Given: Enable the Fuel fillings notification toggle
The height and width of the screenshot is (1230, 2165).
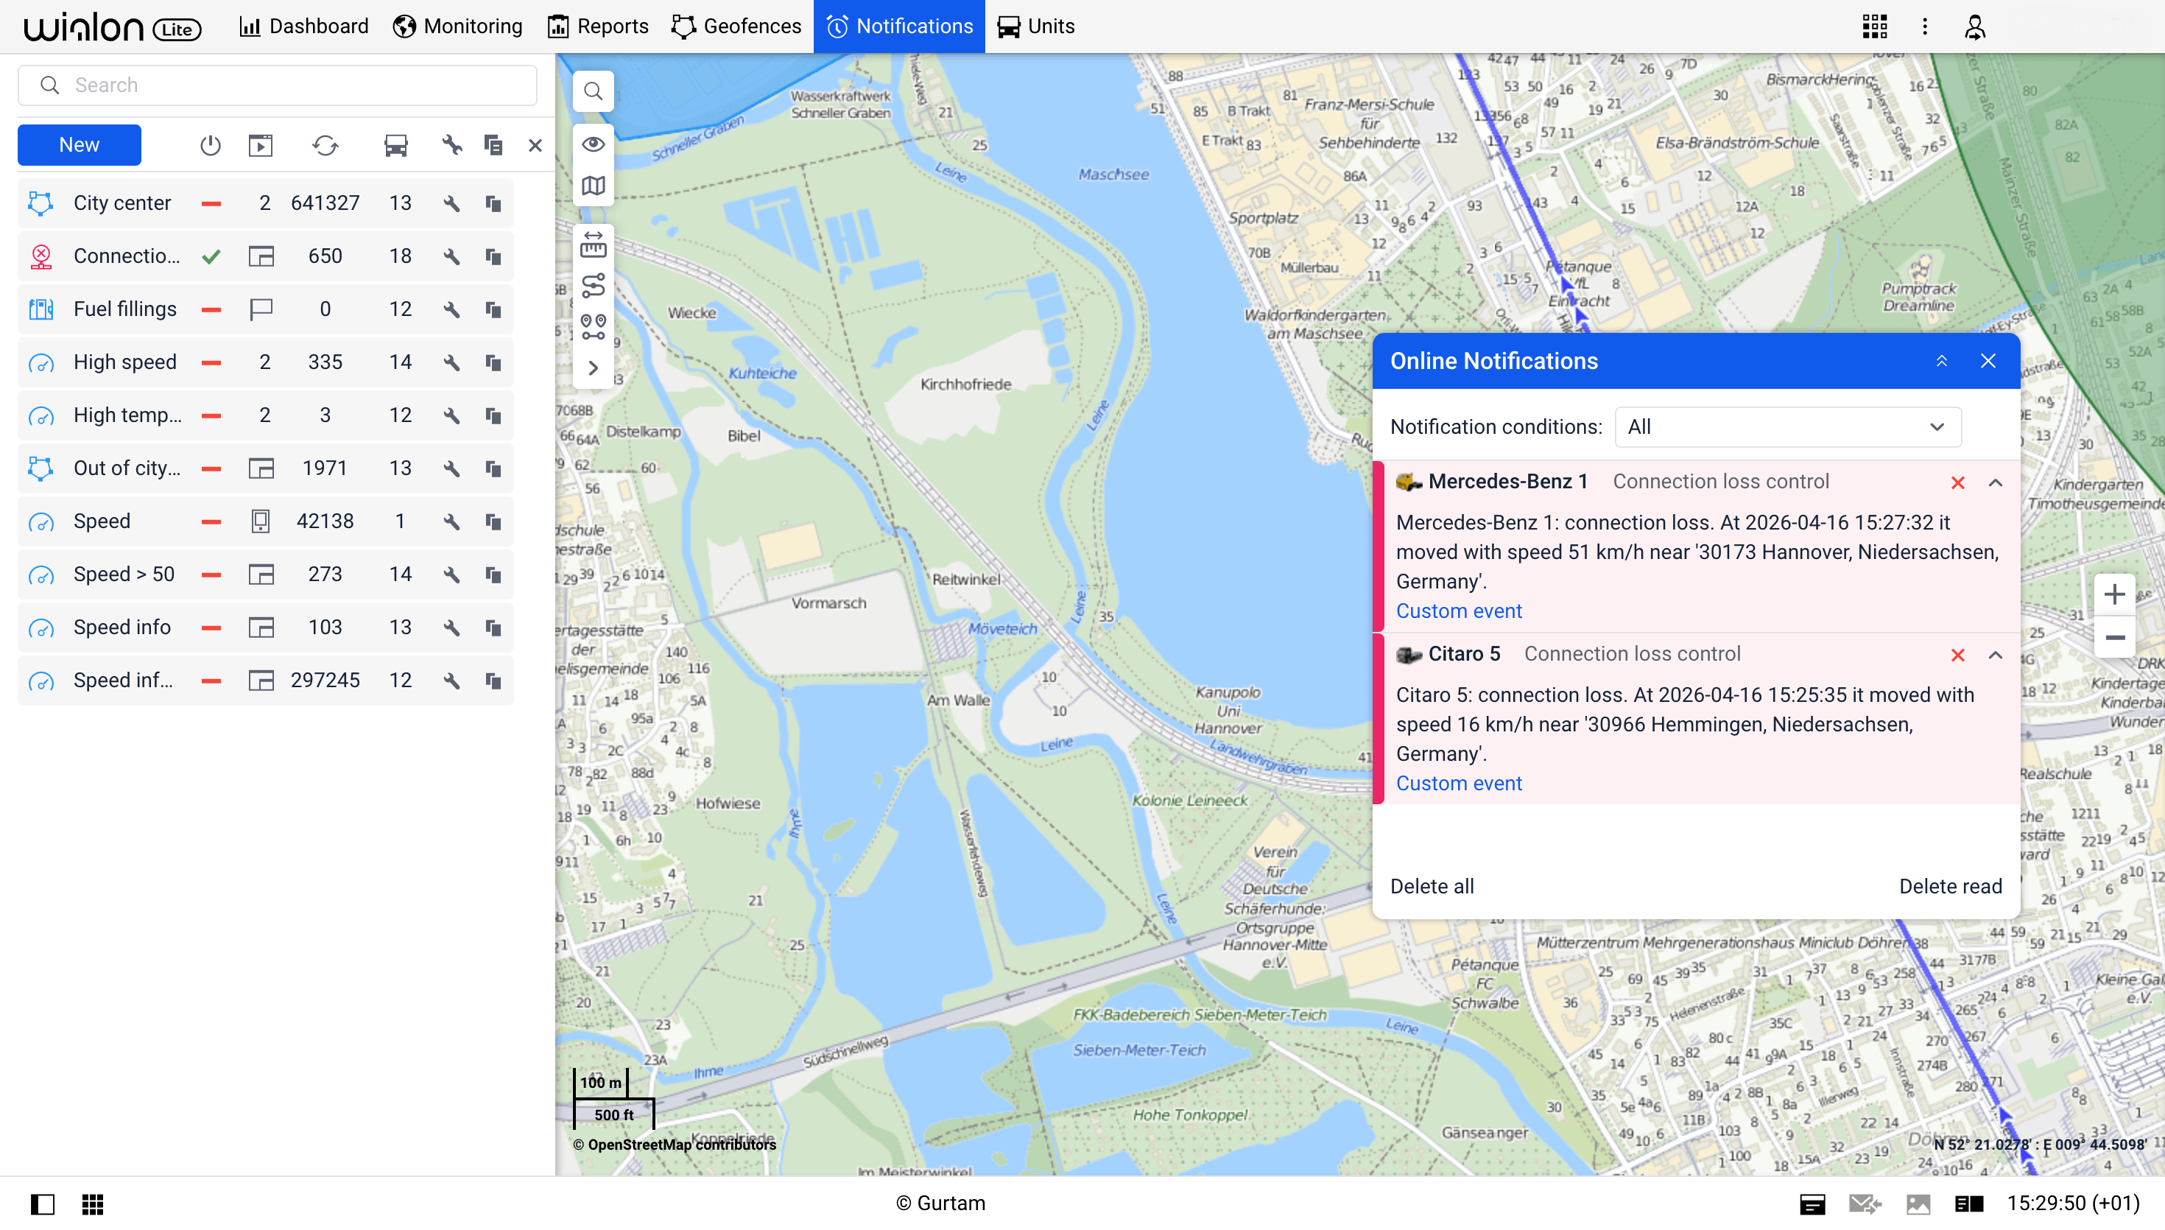Looking at the screenshot, I should click(x=211, y=309).
